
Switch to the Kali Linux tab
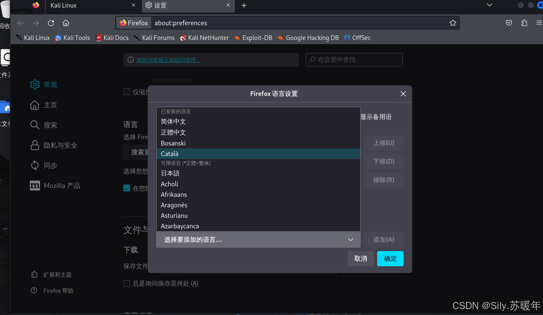(x=93, y=5)
